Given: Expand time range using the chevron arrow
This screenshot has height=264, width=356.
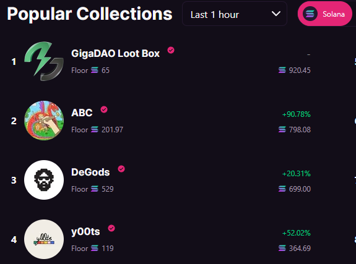Looking at the screenshot, I should (x=276, y=14).
